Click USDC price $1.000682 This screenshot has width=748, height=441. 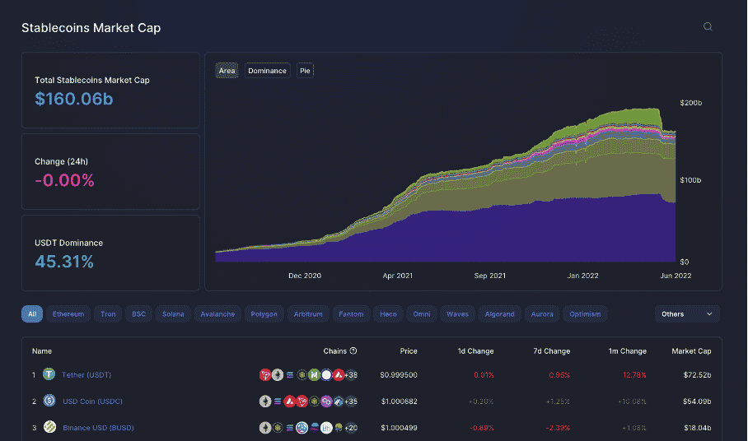point(400,402)
